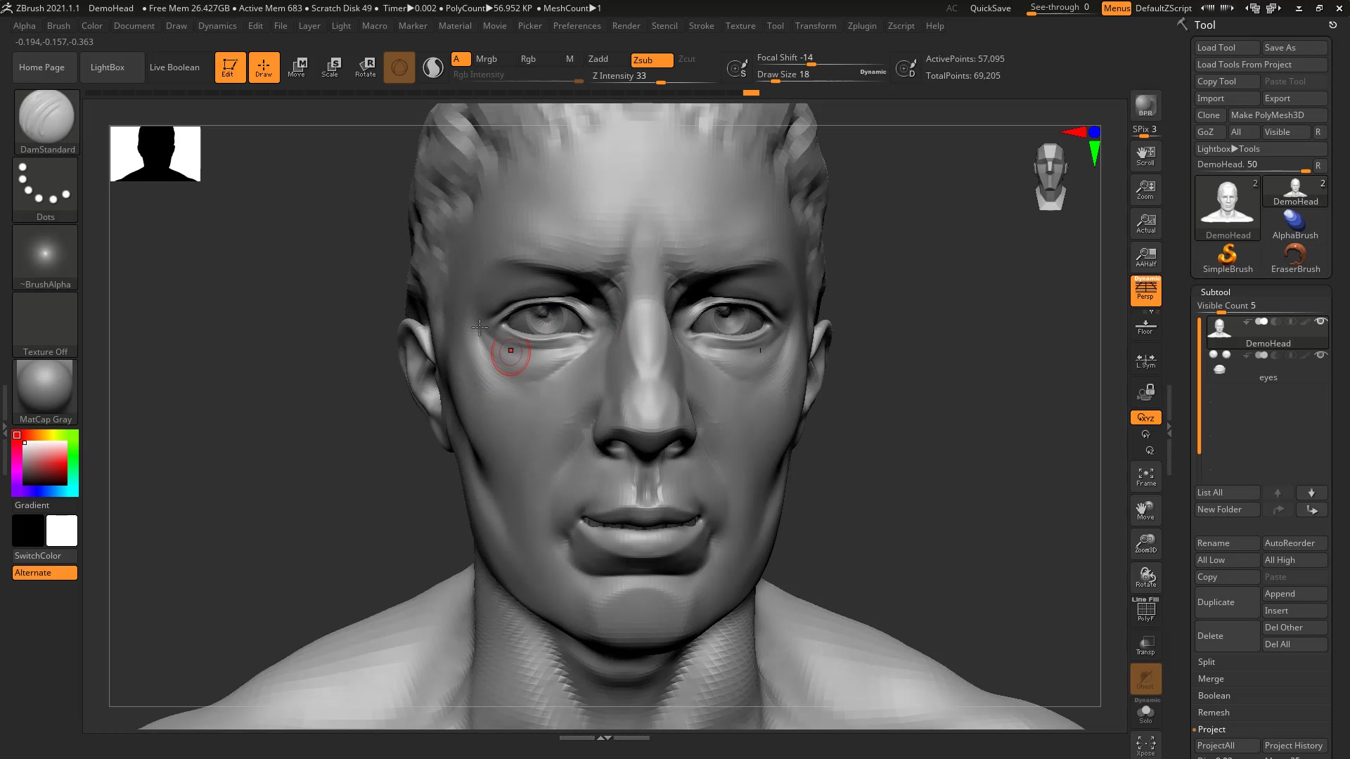Toggle visibility eye of DemoHead subtool

tap(1320, 321)
